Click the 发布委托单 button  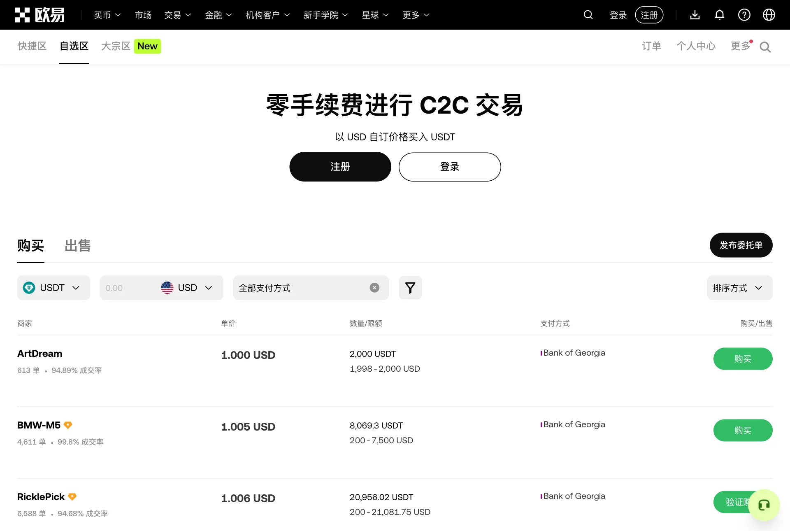pyautogui.click(x=741, y=245)
